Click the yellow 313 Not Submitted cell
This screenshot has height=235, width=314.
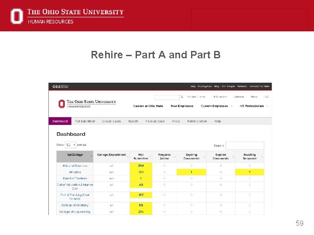click(141, 172)
